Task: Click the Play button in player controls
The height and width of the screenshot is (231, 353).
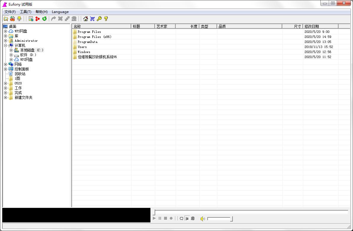Action: point(154,218)
